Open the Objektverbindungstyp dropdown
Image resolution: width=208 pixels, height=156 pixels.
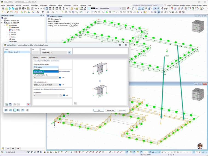pyautogui.click(x=46, y=67)
